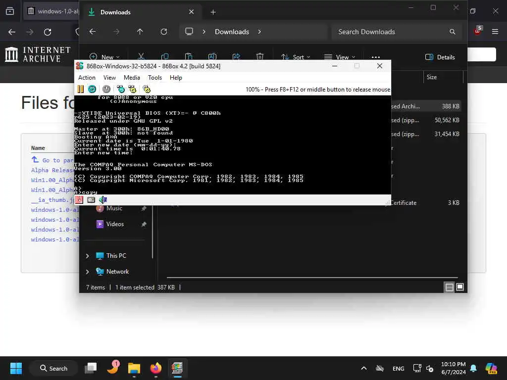Screen dimensions: 507x380
Task: Click the Share icon in Explorer toolbar
Action: [236, 56]
